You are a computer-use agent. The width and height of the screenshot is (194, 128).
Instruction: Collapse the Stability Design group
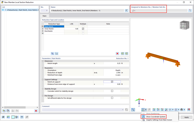point(43,89)
